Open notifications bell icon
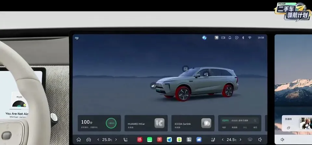 [x=230, y=38]
